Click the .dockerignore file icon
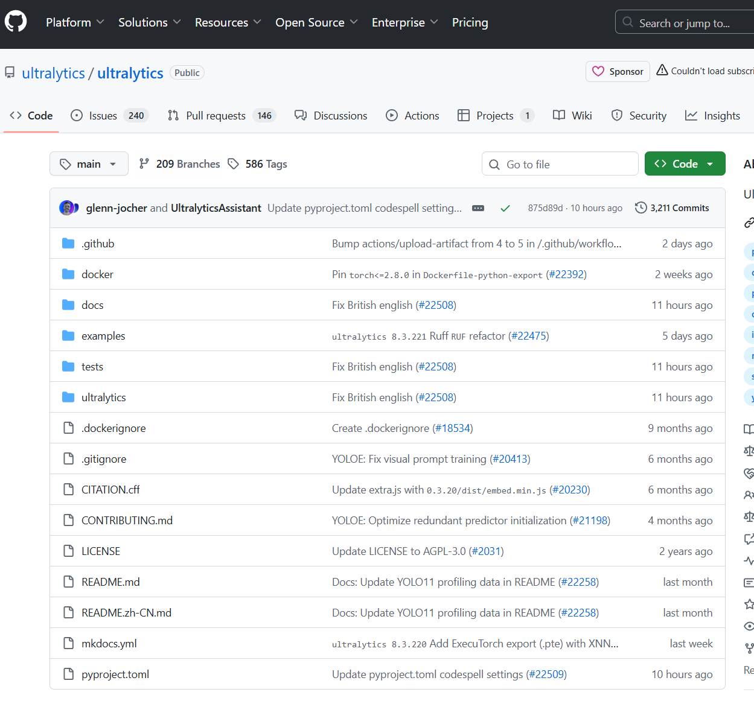This screenshot has height=701, width=754. tap(69, 428)
